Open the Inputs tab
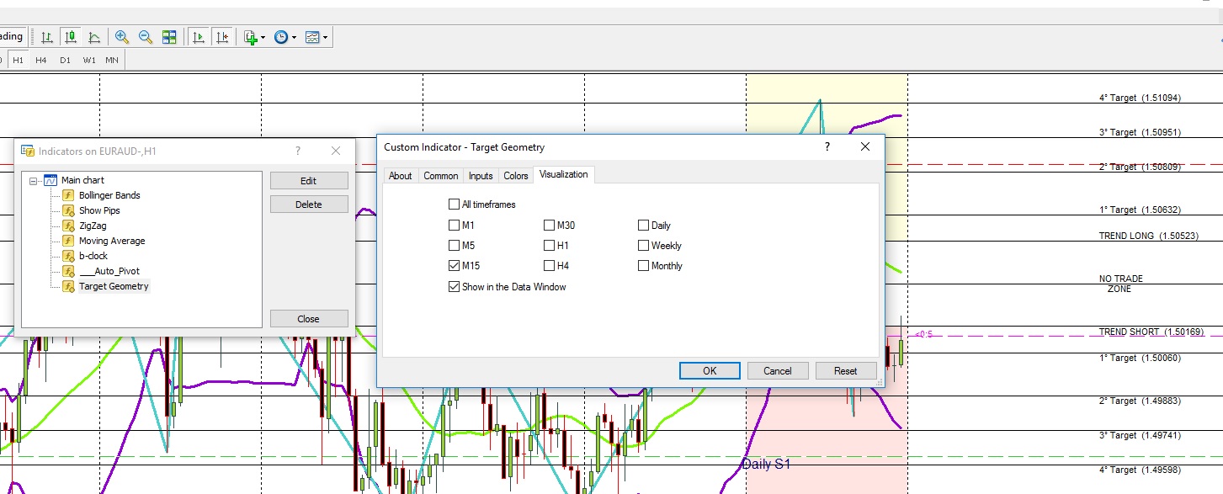 (x=481, y=176)
